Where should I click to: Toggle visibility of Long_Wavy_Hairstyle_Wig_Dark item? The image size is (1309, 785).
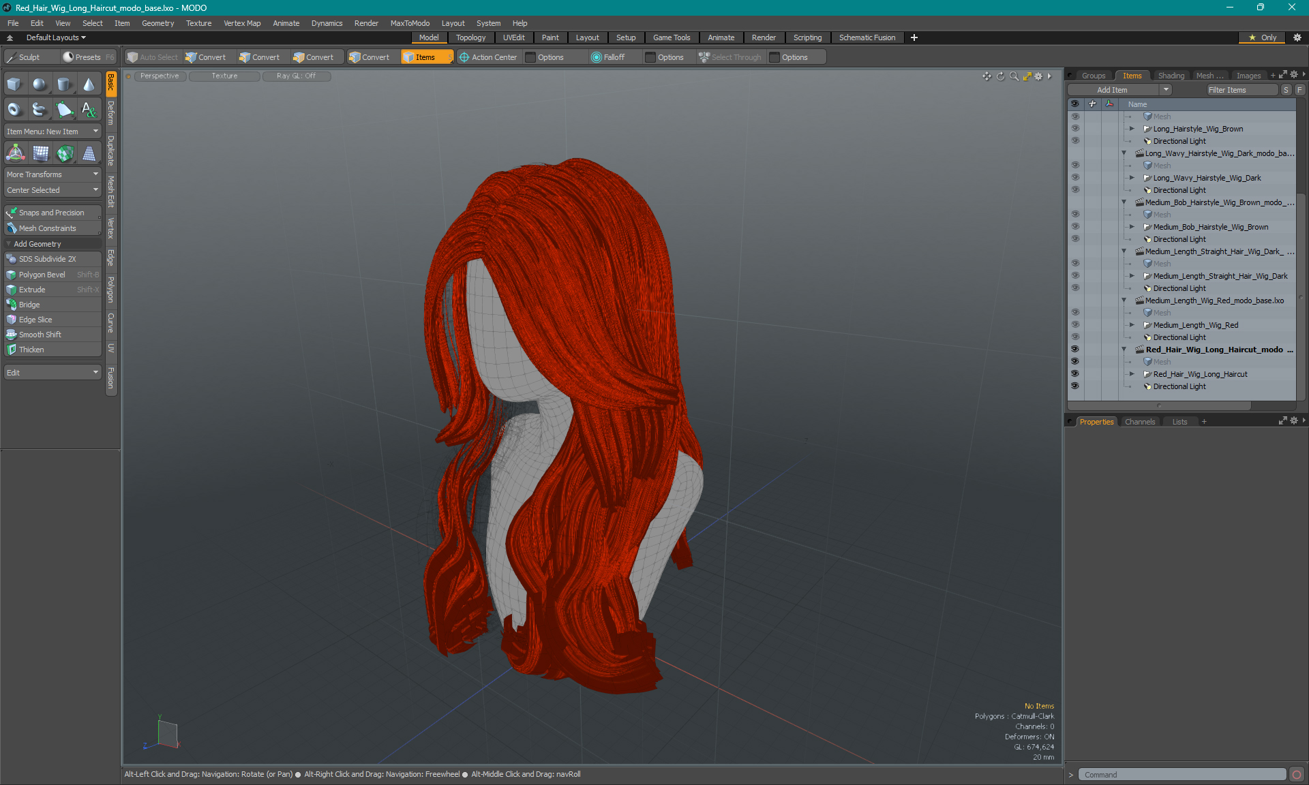[x=1075, y=178]
